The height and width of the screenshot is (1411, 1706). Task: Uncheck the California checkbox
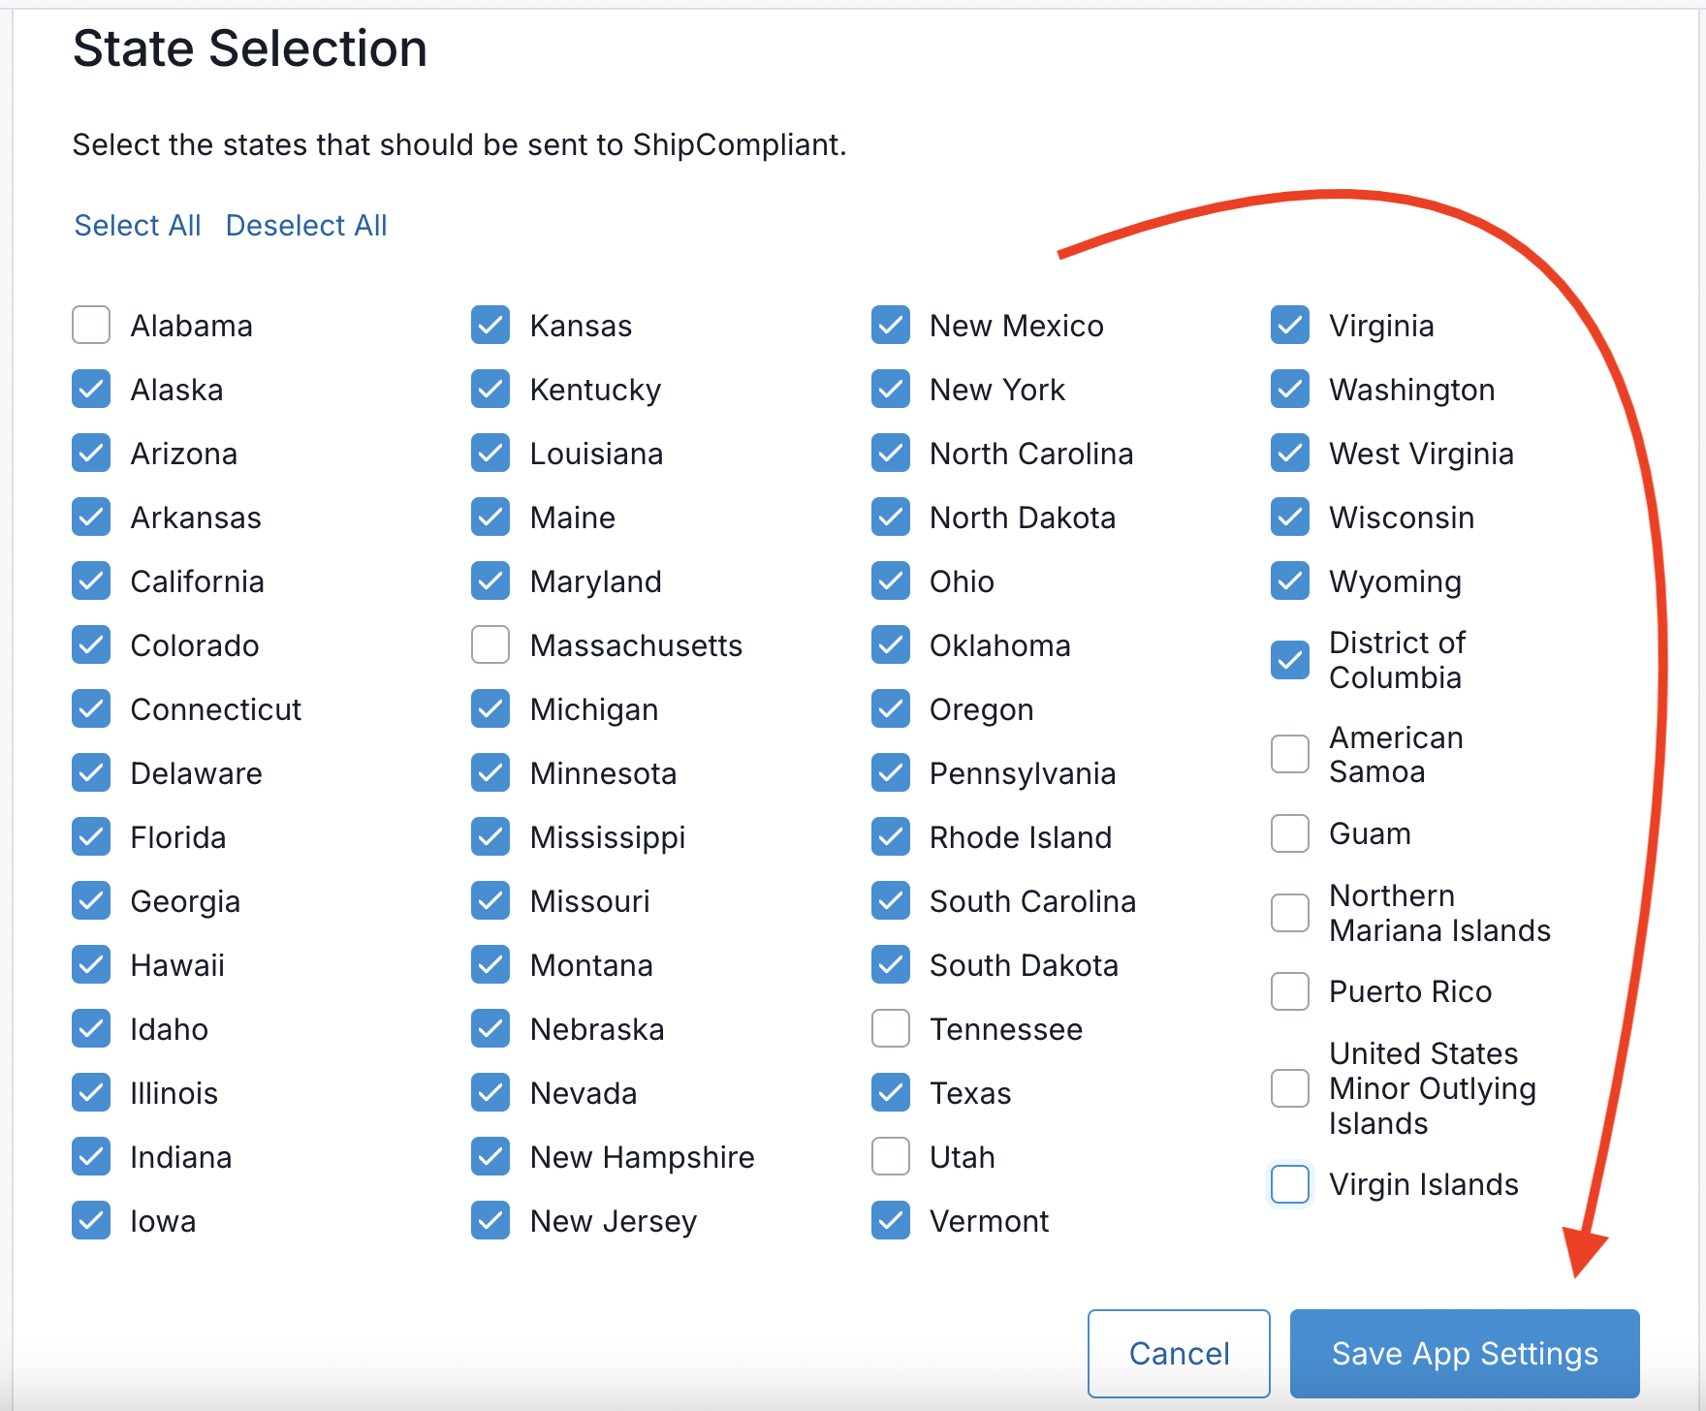[x=90, y=580]
